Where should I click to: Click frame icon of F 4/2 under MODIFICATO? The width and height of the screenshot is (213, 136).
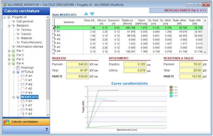[23, 114]
